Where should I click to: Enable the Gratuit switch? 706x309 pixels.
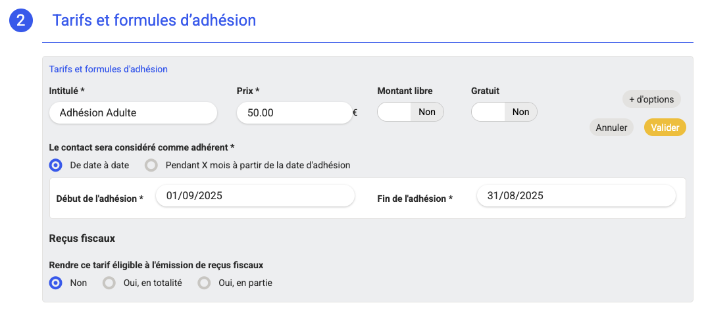pyautogui.click(x=504, y=112)
